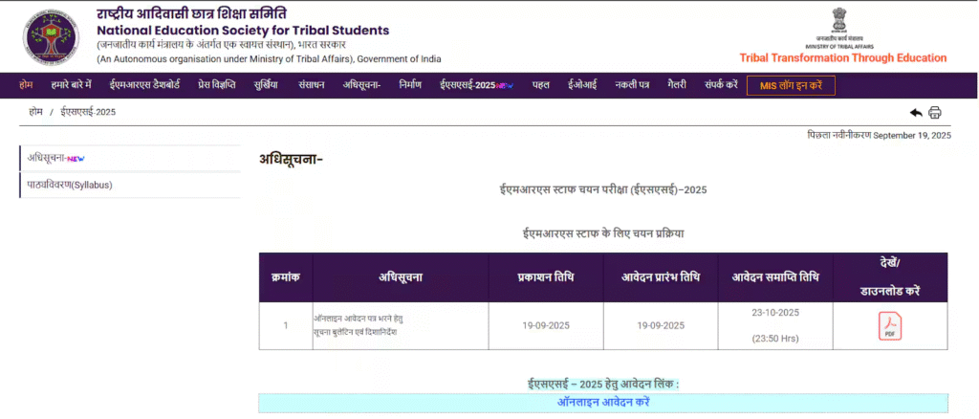Go to ईएमआरएस डैशबोर्ड menu item
Screen dimensions: 979x419
146,85
